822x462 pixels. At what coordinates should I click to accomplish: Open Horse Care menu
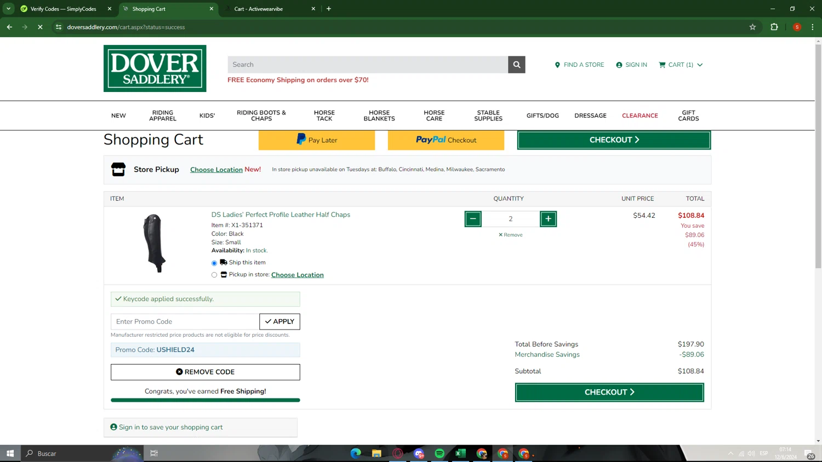(x=434, y=116)
